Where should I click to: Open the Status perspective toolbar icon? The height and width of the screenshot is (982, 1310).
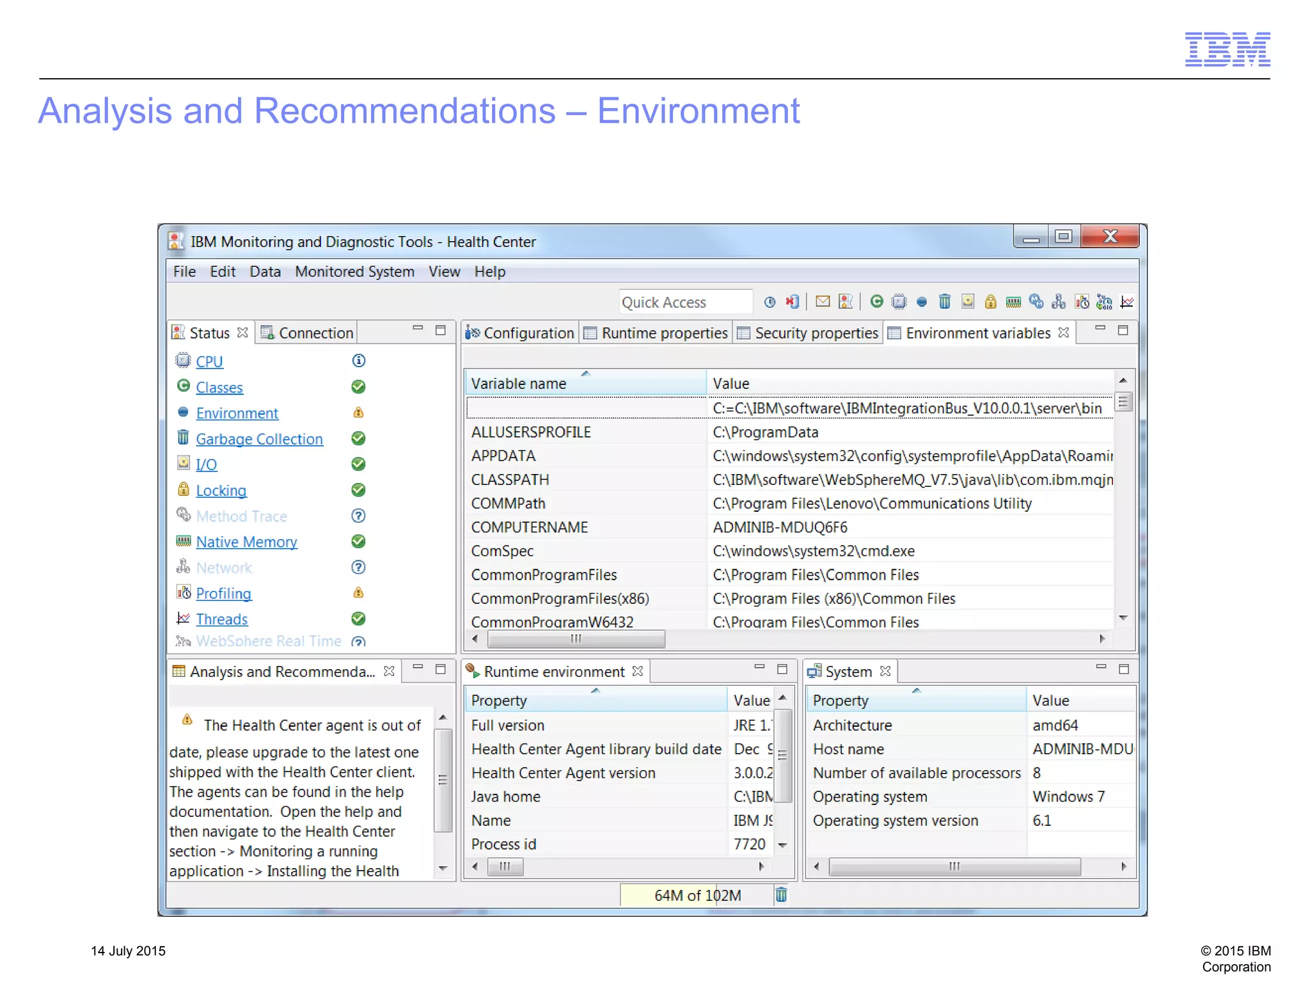coord(846,301)
